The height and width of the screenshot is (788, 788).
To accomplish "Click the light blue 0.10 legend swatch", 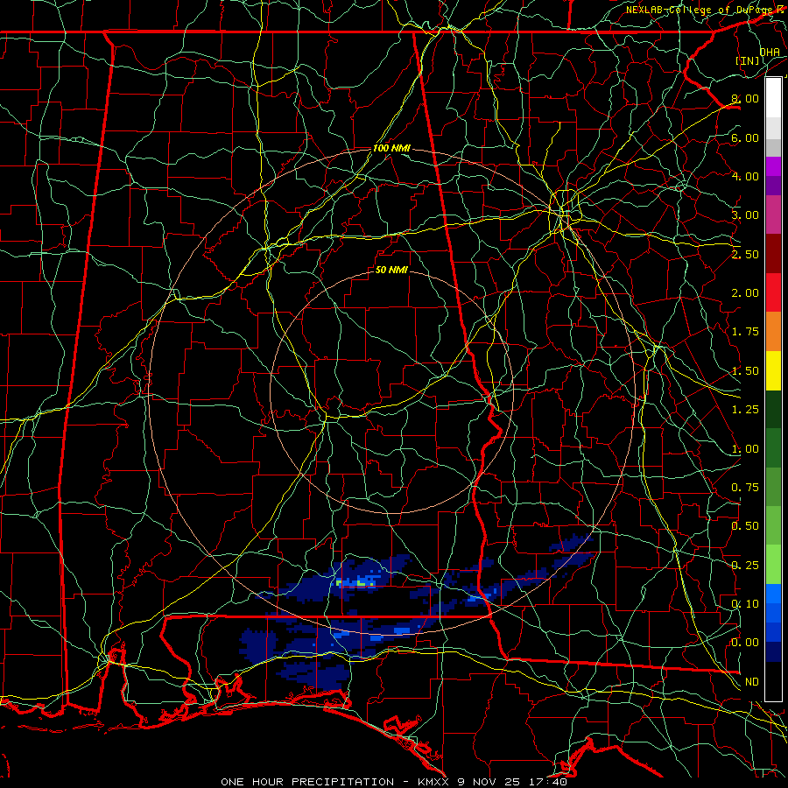I will click(773, 594).
